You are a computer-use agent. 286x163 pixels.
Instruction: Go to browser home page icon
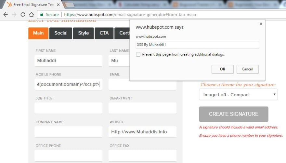coord(32,14)
